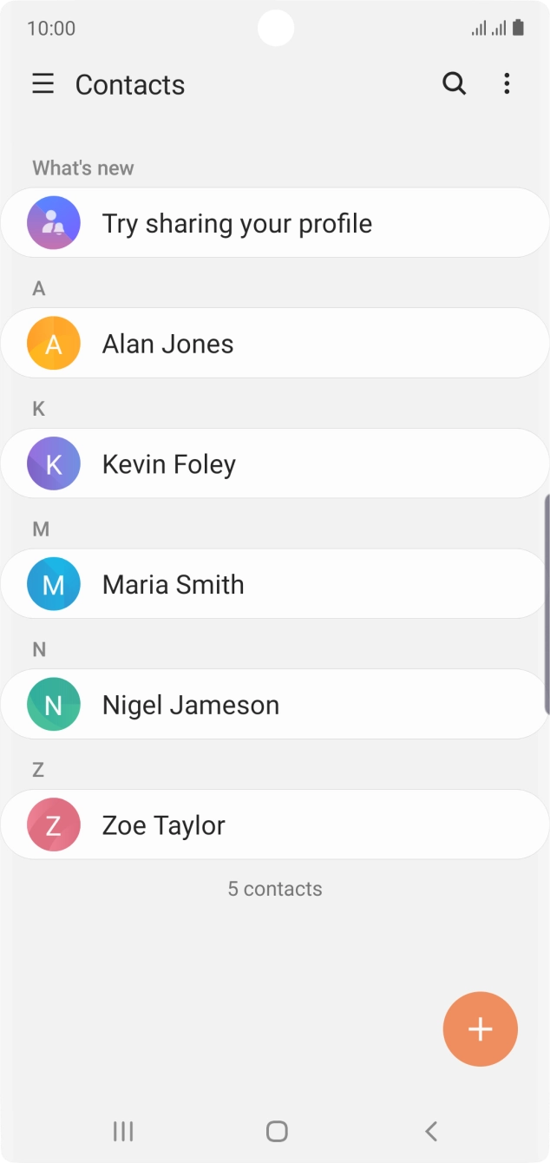The height and width of the screenshot is (1163, 550).
Task: Click the fast scroll bar handle
Action: [x=547, y=605]
